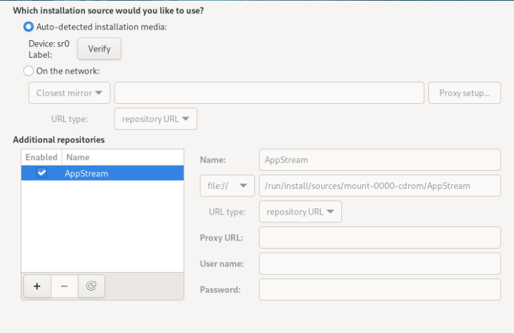Click the reset repository list icon

(x=92, y=286)
